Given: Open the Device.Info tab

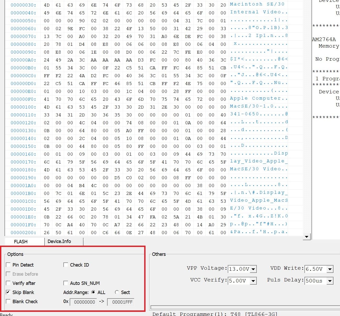Looking at the screenshot, I should (59, 241).
